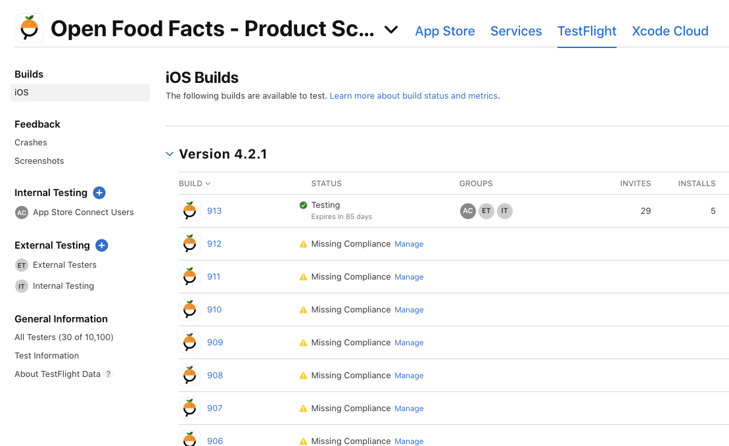The image size is (729, 446).
Task: Click the plus icon next to External Testing
Action: pyautogui.click(x=102, y=245)
